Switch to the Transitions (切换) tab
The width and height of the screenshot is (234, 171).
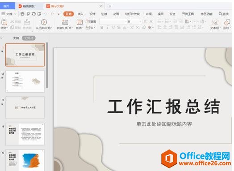(x=104, y=14)
